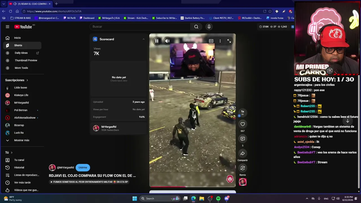The image size is (361, 203).
Task: Open the STREAM & MAS bookmark folder
Action: tap(21, 18)
